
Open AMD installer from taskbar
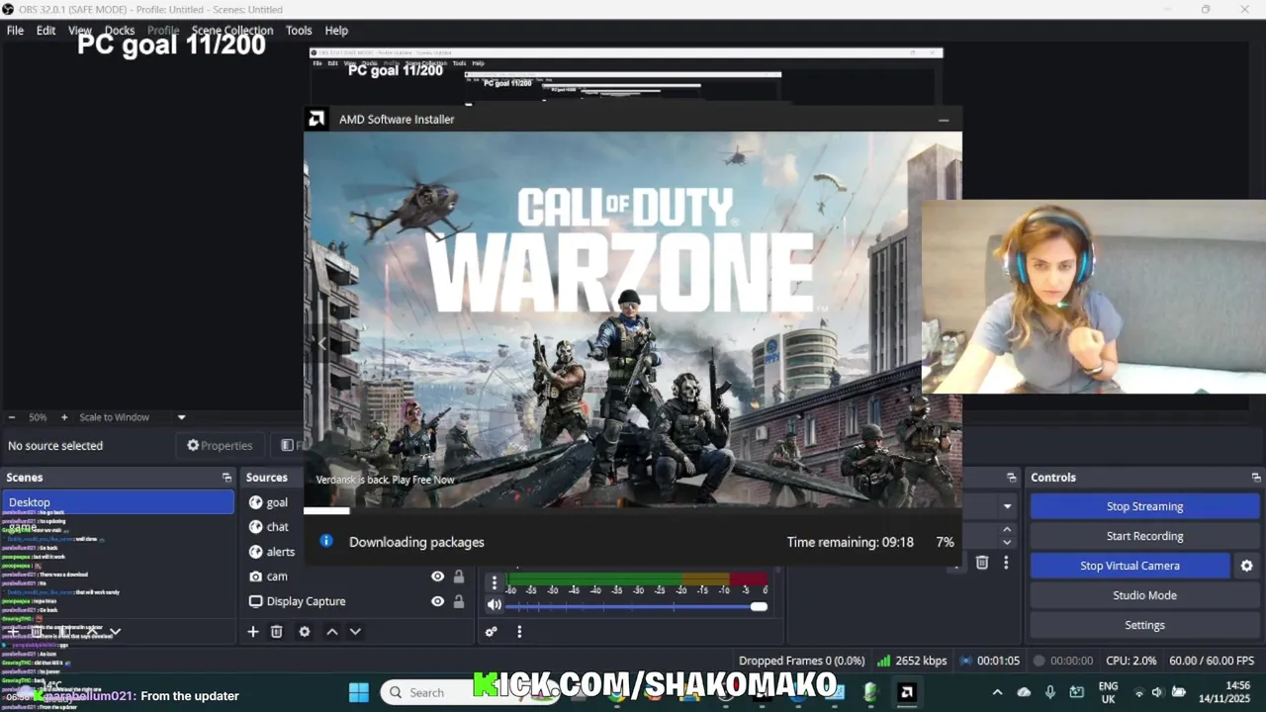click(x=906, y=692)
